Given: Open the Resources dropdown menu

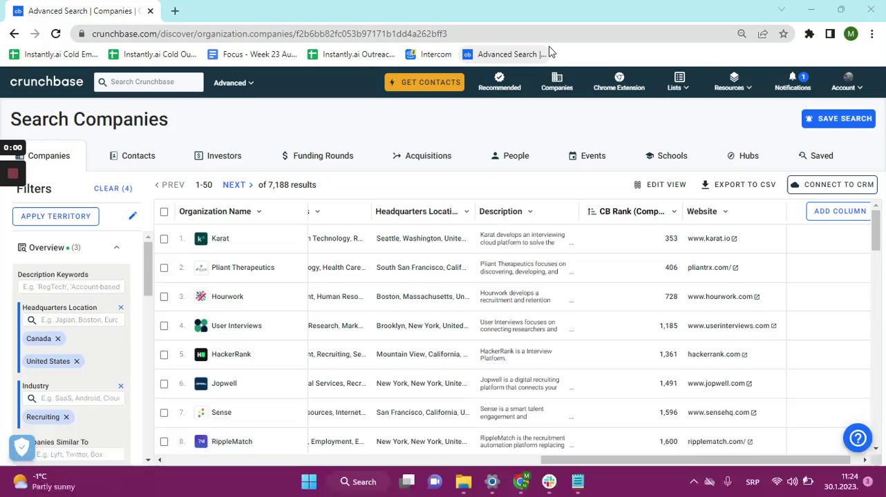Looking at the screenshot, I should click(x=733, y=81).
